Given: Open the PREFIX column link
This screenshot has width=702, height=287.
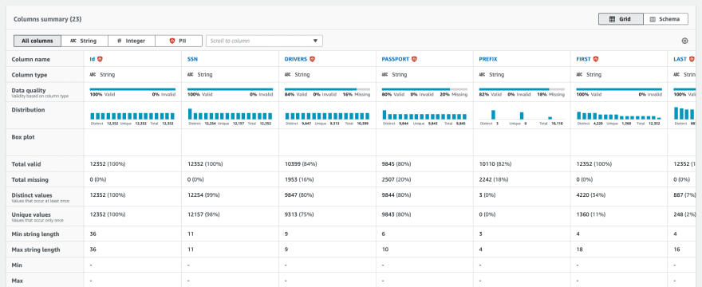Looking at the screenshot, I should [488, 59].
